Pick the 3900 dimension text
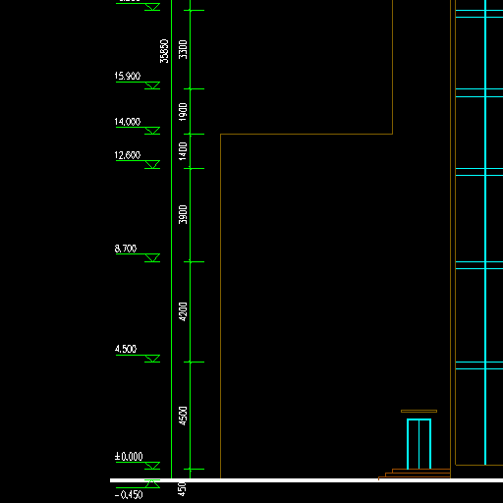The image size is (503, 503). click(x=183, y=214)
